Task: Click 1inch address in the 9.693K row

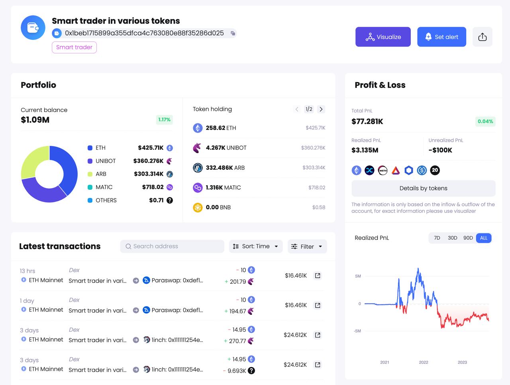Action: click(x=177, y=369)
